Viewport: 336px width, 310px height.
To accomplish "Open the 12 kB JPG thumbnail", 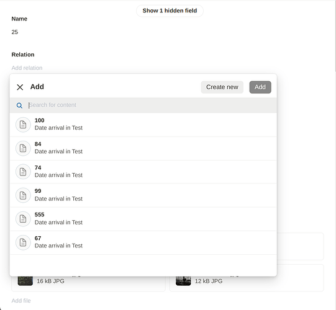I will [x=183, y=281].
